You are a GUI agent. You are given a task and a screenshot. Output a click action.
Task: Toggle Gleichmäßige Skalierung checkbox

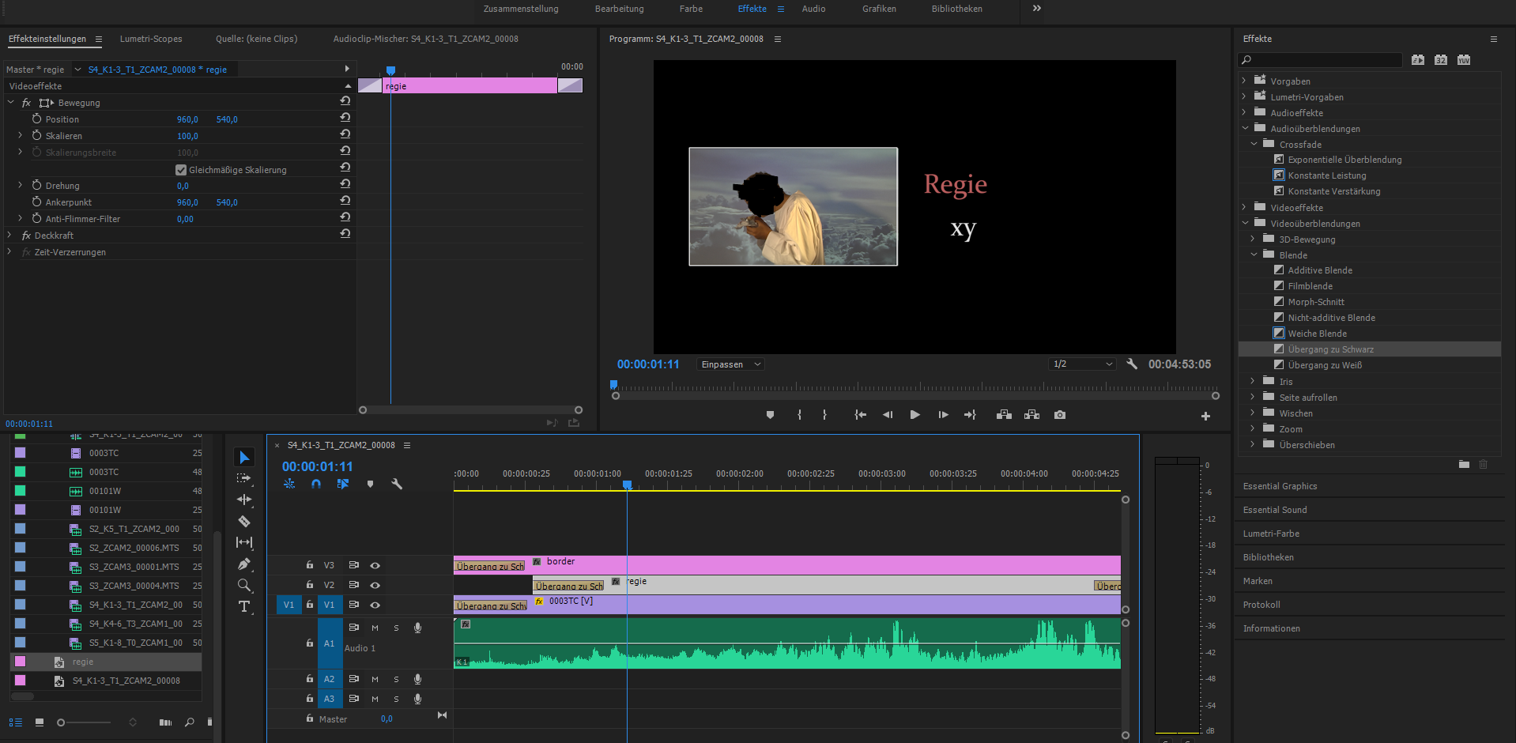[181, 170]
